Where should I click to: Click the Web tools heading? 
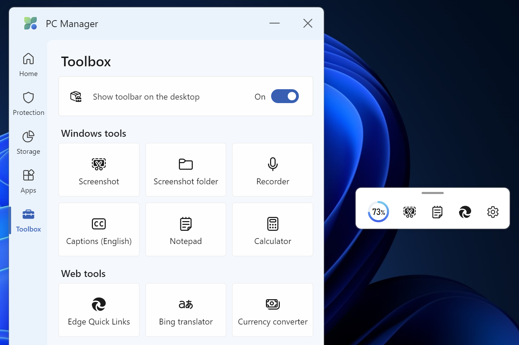83,274
